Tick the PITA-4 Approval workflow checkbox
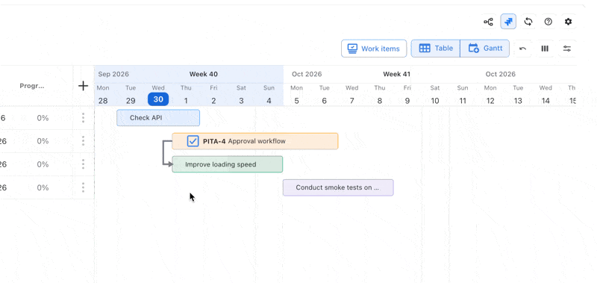The height and width of the screenshot is (283, 597). coord(193,141)
